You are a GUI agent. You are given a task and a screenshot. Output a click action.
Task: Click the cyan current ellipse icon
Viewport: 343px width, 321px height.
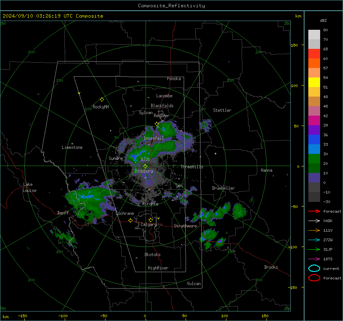tap(314, 268)
